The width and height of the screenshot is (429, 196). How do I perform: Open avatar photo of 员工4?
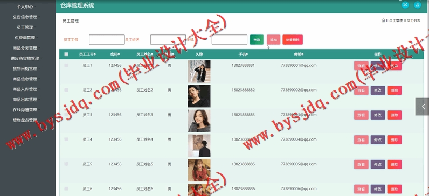pos(199,145)
